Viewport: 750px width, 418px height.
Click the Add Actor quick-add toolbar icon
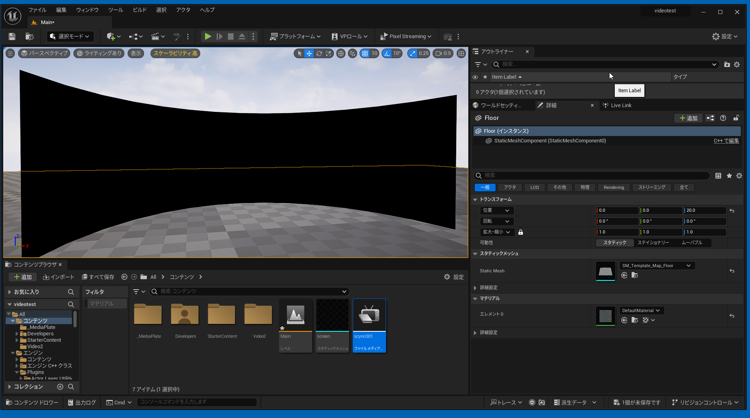coord(111,37)
